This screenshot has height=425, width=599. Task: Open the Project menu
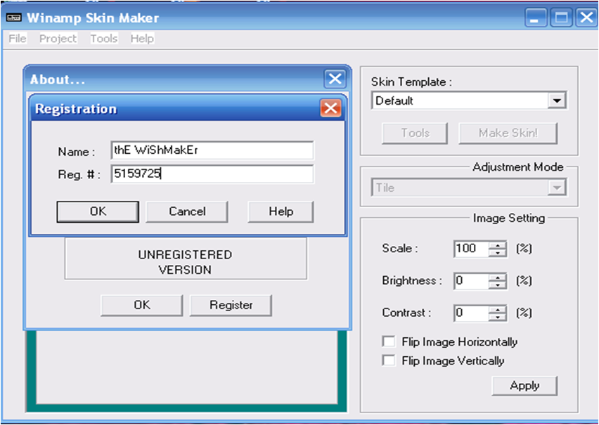click(x=58, y=39)
